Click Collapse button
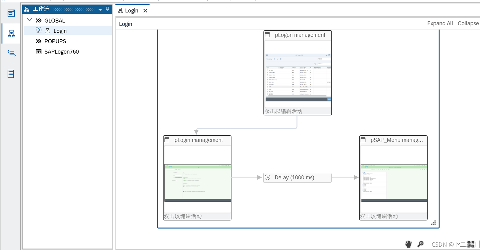This screenshot has width=480, height=250. 468,23
